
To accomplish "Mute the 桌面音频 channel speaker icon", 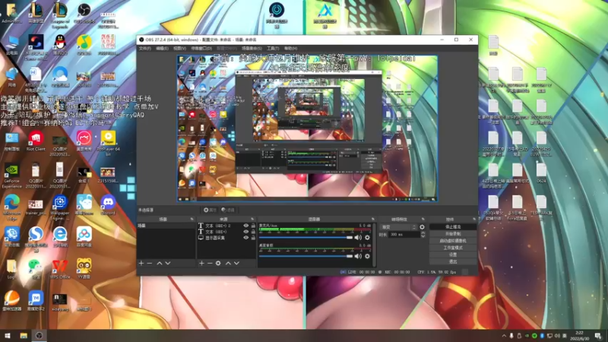I will pos(358,256).
